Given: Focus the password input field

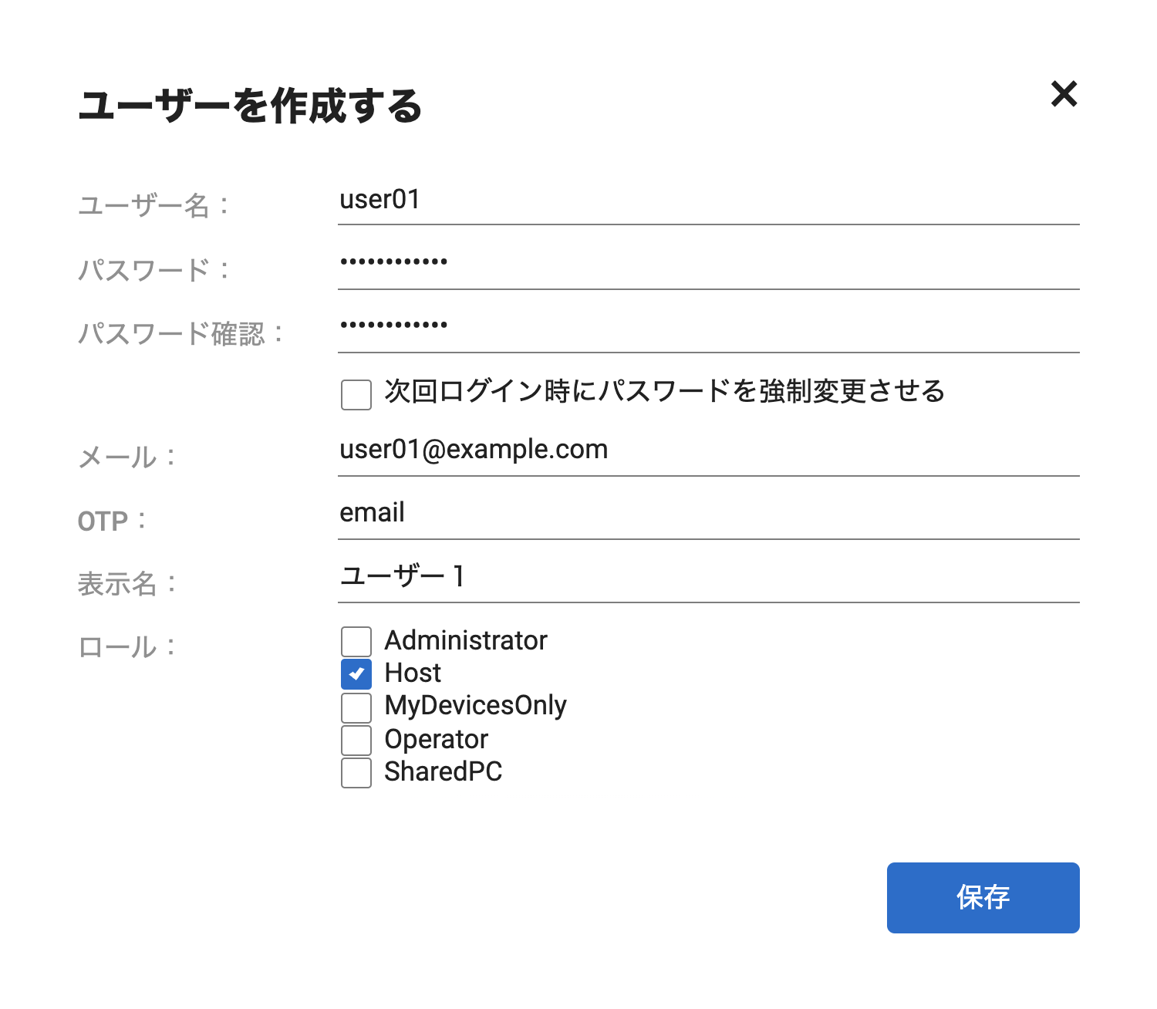Looking at the screenshot, I should (x=708, y=264).
